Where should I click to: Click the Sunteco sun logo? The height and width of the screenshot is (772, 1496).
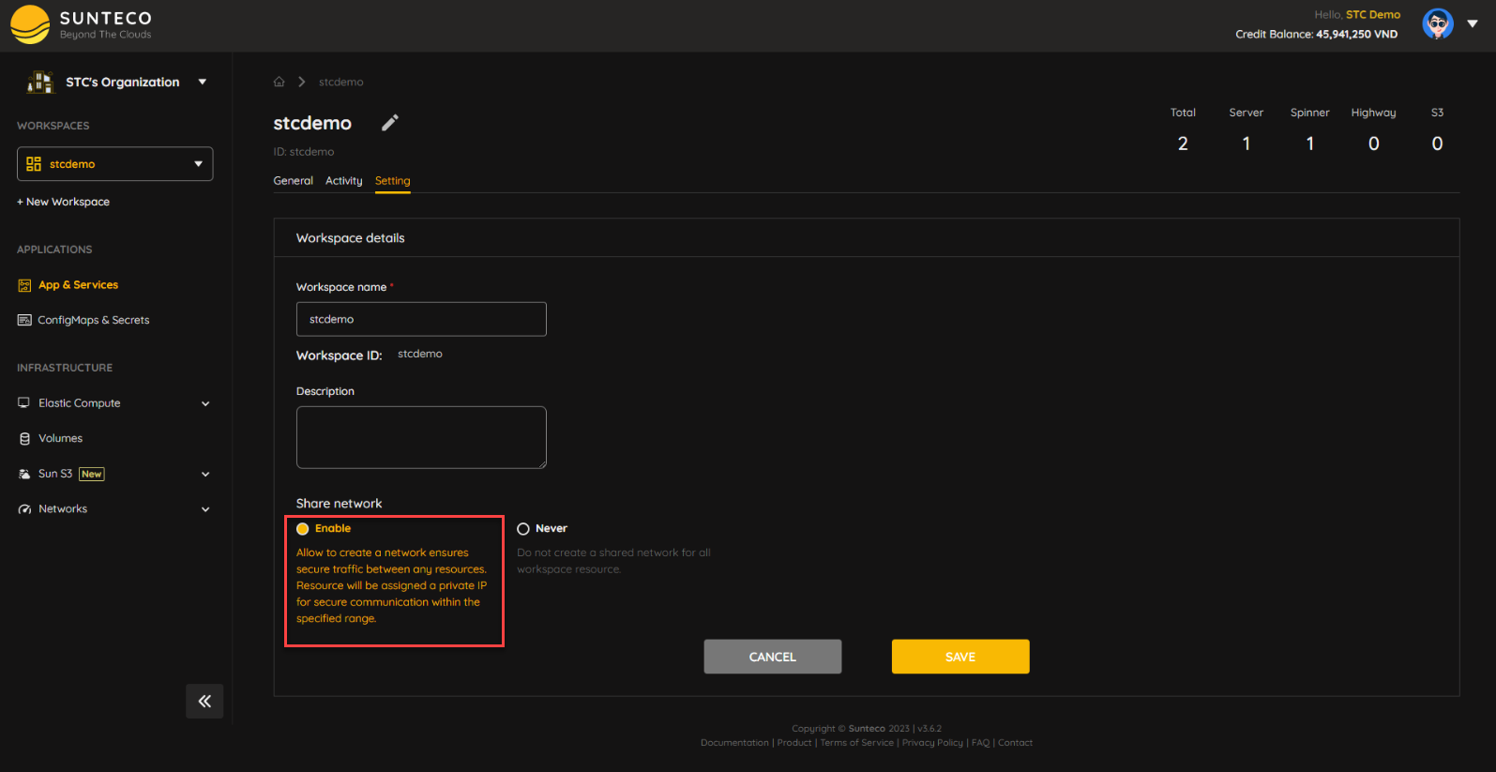tap(30, 25)
